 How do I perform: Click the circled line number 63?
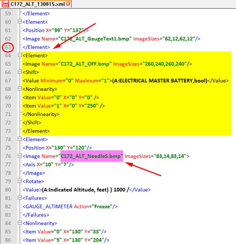tap(8, 47)
